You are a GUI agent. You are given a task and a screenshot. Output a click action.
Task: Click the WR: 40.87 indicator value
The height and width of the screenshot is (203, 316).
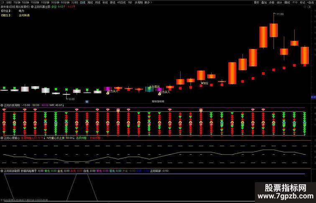point(56,105)
